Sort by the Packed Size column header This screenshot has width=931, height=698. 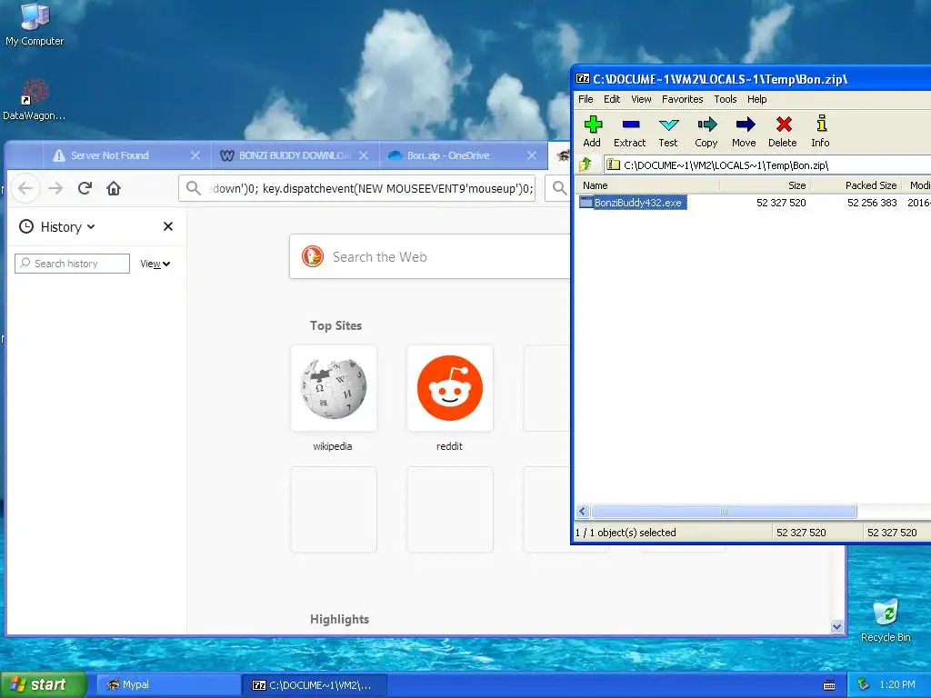[x=856, y=185]
